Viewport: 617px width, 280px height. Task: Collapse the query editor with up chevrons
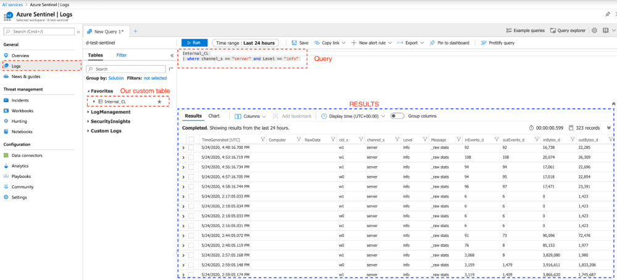(x=613, y=103)
